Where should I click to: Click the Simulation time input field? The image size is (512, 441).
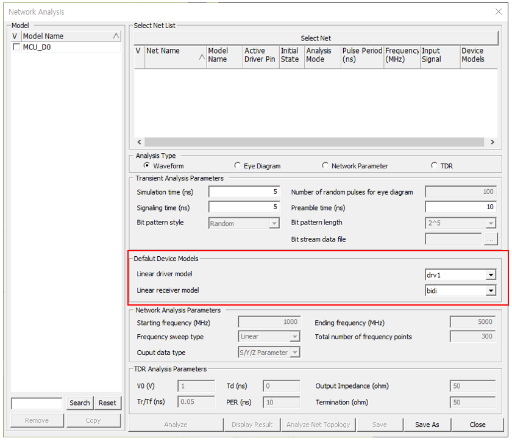[244, 192]
